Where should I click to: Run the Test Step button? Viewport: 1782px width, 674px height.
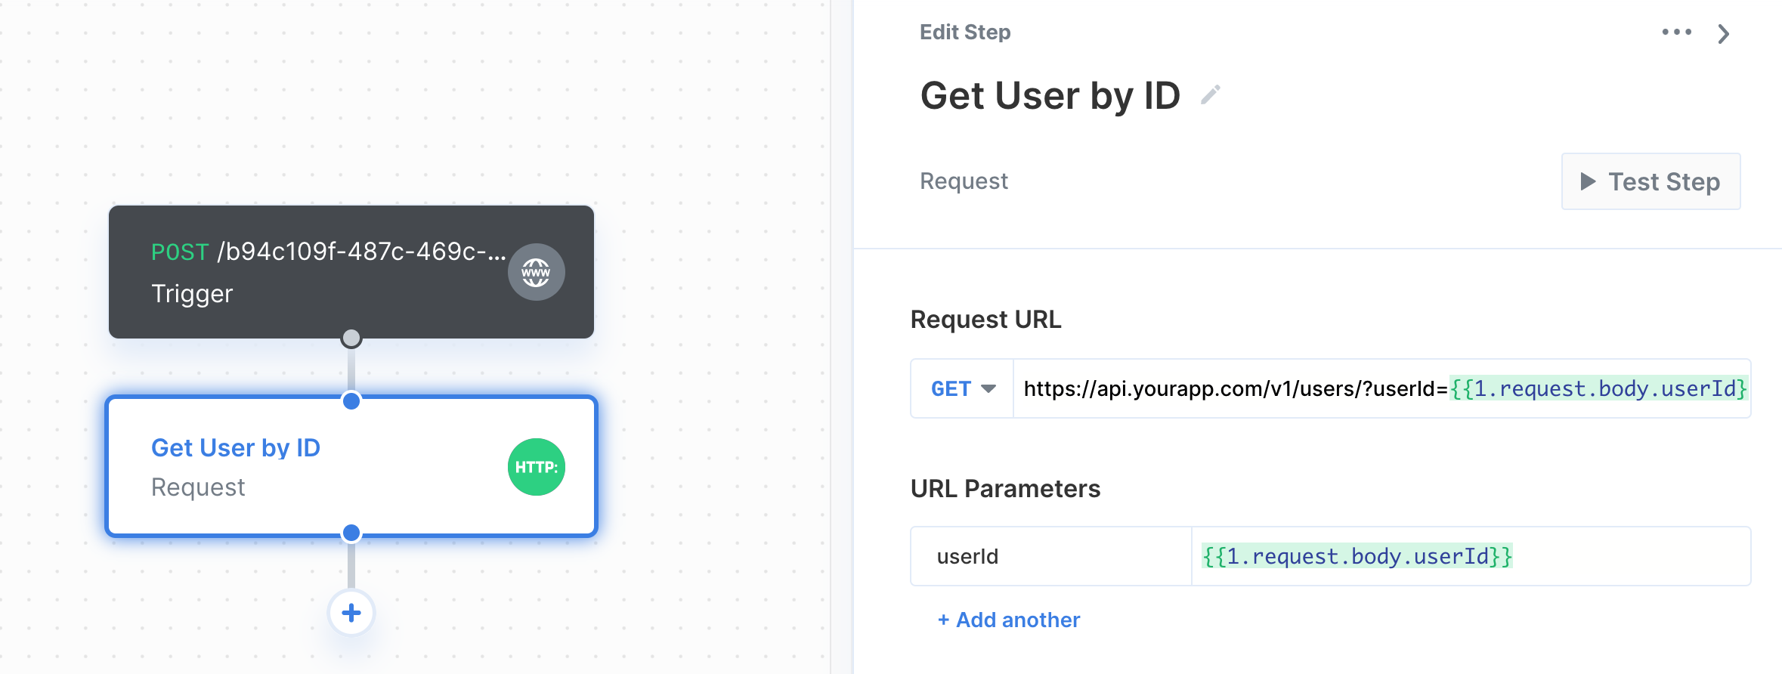coord(1651,181)
